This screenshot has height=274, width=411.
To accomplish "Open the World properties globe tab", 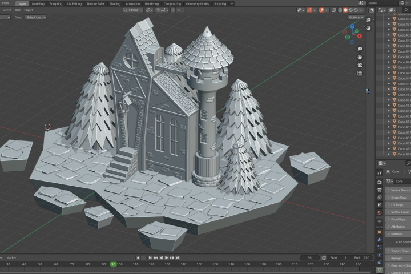I will click(379, 212).
